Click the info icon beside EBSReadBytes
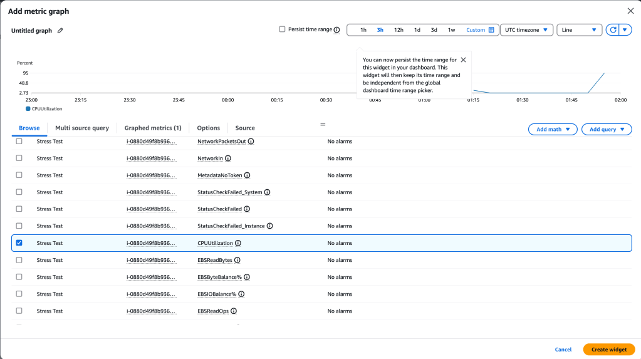641x359 pixels. pyautogui.click(x=237, y=260)
